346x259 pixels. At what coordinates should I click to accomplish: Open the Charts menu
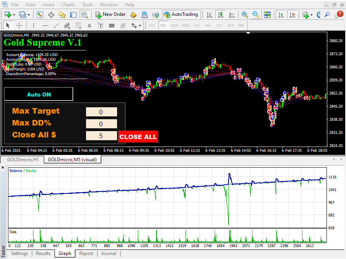pyautogui.click(x=68, y=5)
